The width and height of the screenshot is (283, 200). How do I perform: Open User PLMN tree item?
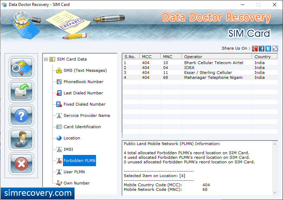coord(74,172)
